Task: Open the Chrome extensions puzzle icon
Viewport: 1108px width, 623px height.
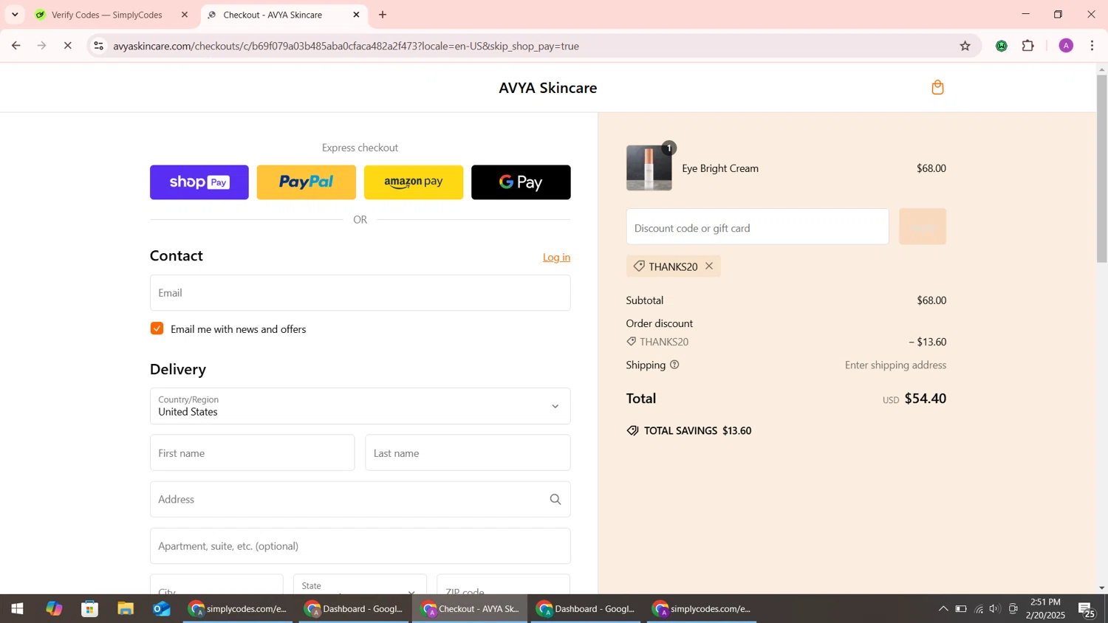Action: [1028, 46]
